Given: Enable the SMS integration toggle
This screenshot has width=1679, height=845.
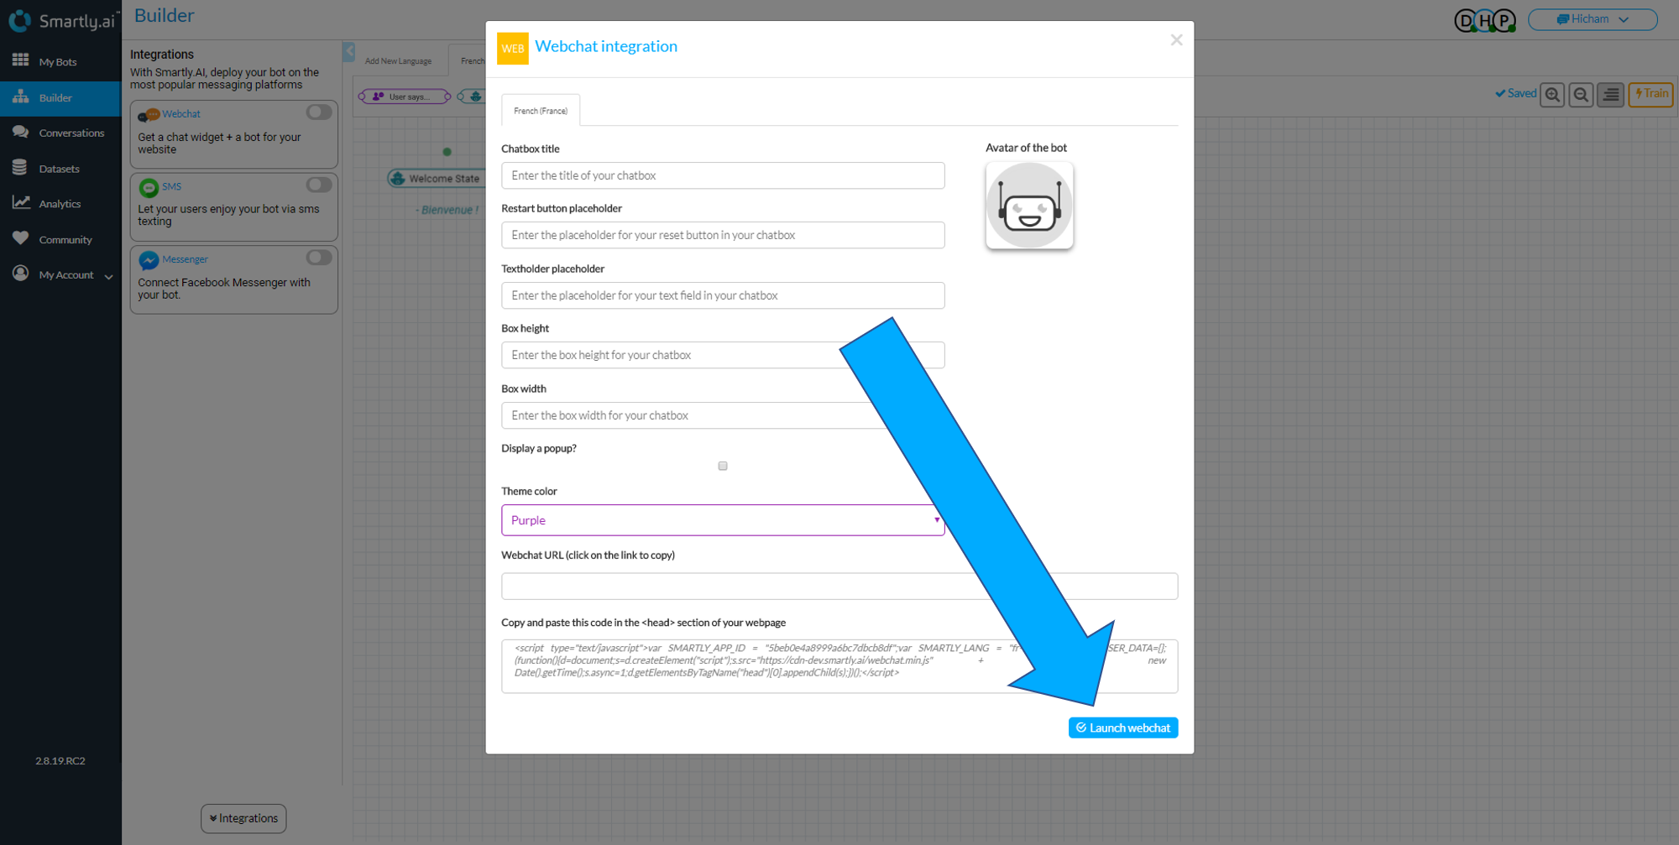Looking at the screenshot, I should tap(319, 185).
